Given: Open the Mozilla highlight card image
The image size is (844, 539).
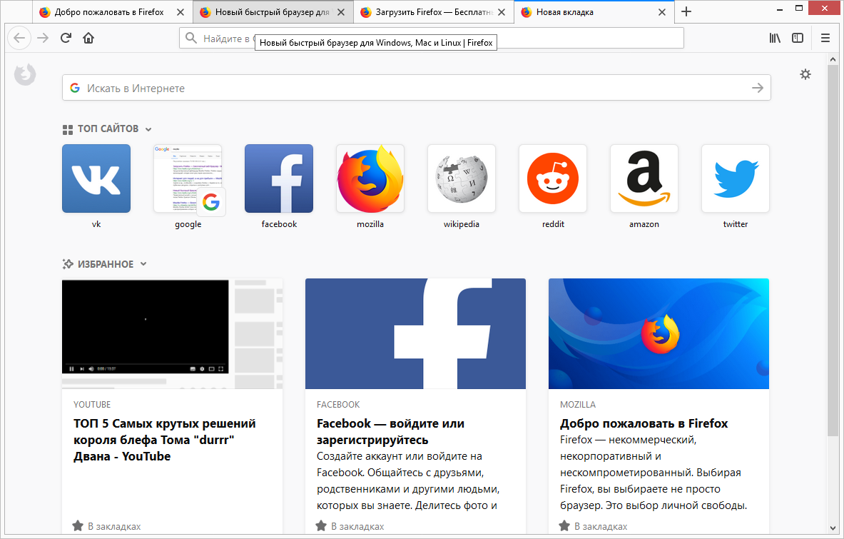Looking at the screenshot, I should pyautogui.click(x=659, y=334).
